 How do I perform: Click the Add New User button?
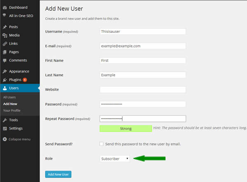(x=58, y=174)
